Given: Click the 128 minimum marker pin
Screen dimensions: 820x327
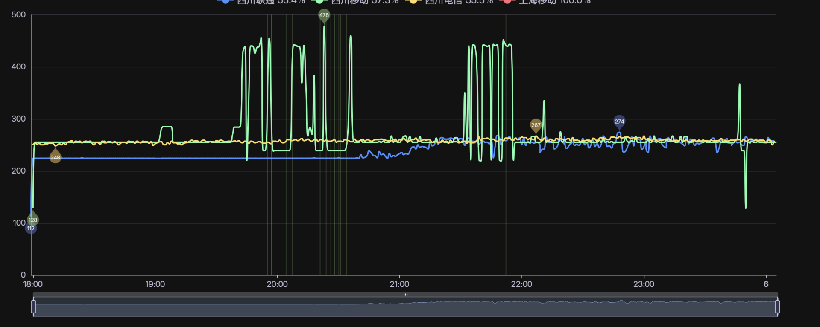Looking at the screenshot, I should tap(33, 220).
